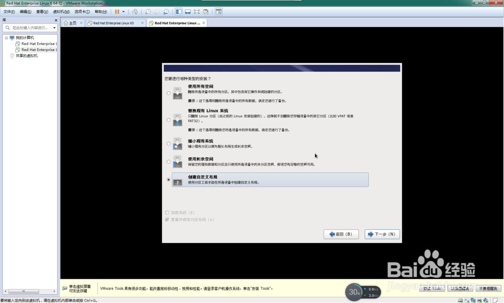Screen dimensions: 504x303
Task: Open the 编辑(E) menu
Action: coord(25,12)
